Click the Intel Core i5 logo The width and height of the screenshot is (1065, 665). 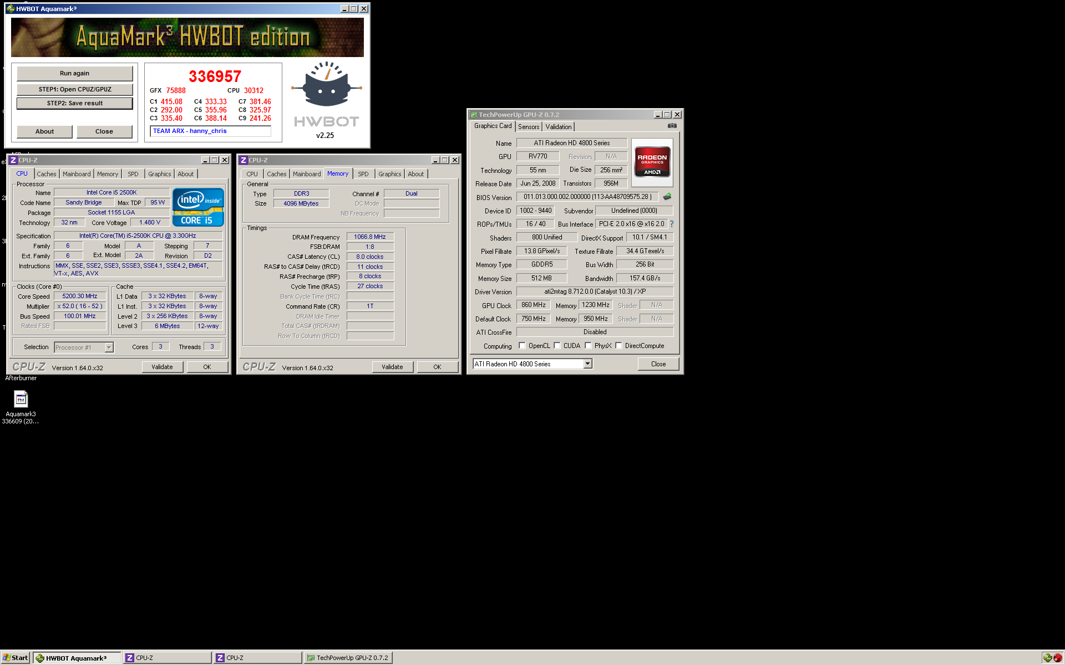click(198, 207)
